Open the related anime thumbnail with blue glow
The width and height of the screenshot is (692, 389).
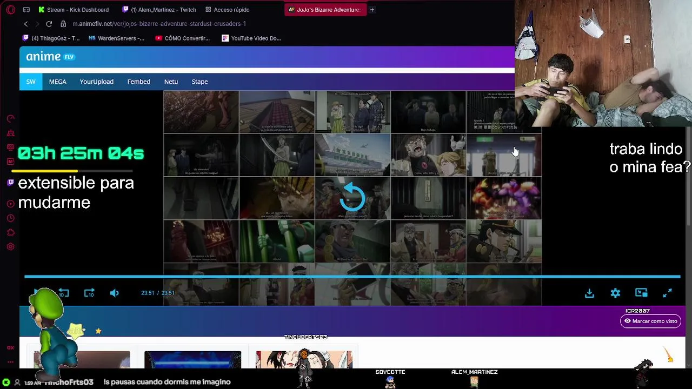[x=193, y=359]
